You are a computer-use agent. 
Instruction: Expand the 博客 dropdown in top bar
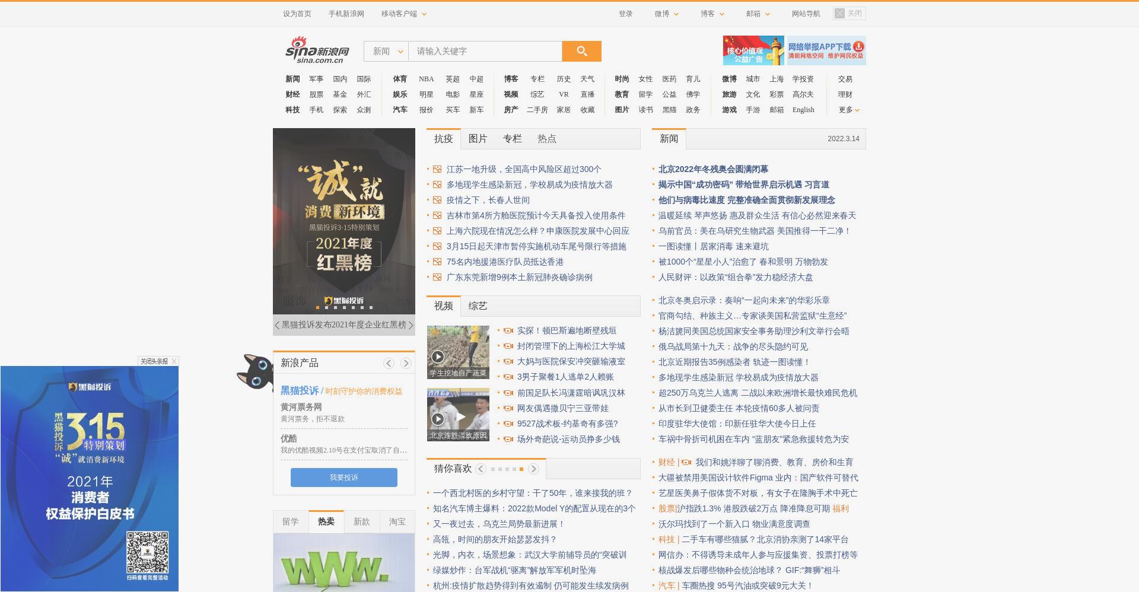[x=712, y=14]
